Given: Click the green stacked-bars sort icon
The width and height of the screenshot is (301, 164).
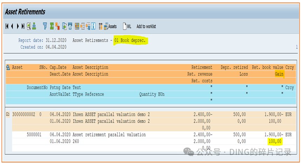Looking at the screenshot, I should point(34,26).
